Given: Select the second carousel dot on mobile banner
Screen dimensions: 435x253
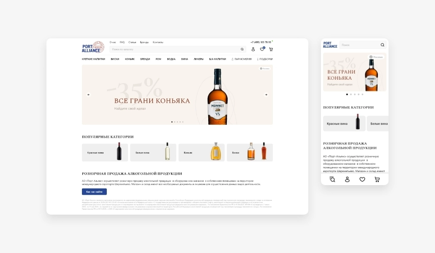Looking at the screenshot, I should click(x=351, y=94).
